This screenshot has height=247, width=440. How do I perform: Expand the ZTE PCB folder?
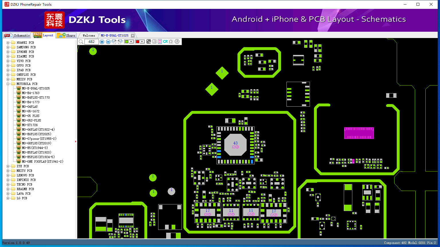point(8,166)
